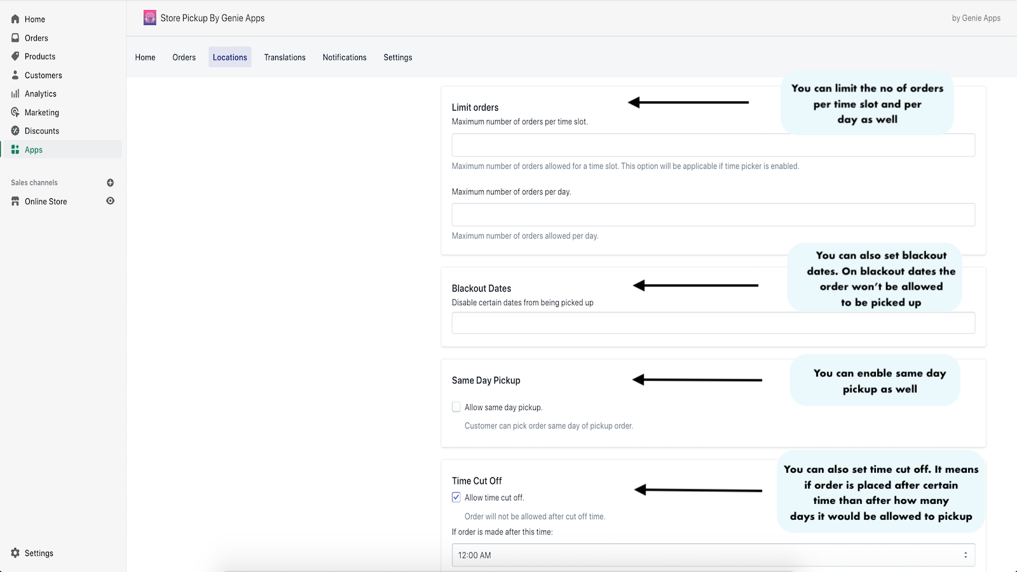The image size is (1017, 572).
Task: Open Analytics bar chart icon
Action: (15, 93)
